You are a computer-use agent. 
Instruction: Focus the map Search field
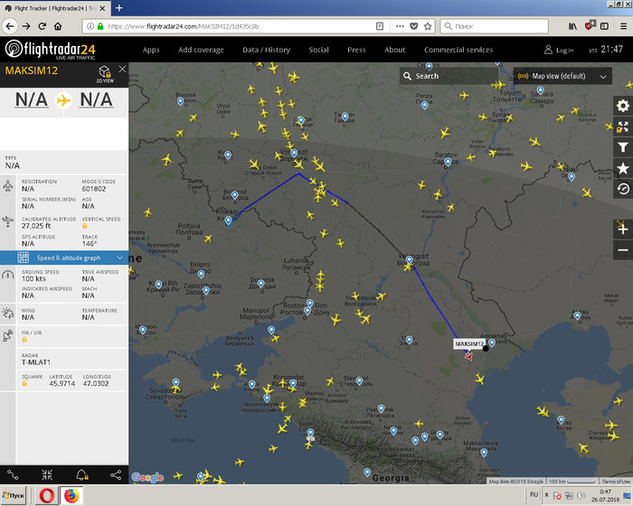(x=449, y=76)
